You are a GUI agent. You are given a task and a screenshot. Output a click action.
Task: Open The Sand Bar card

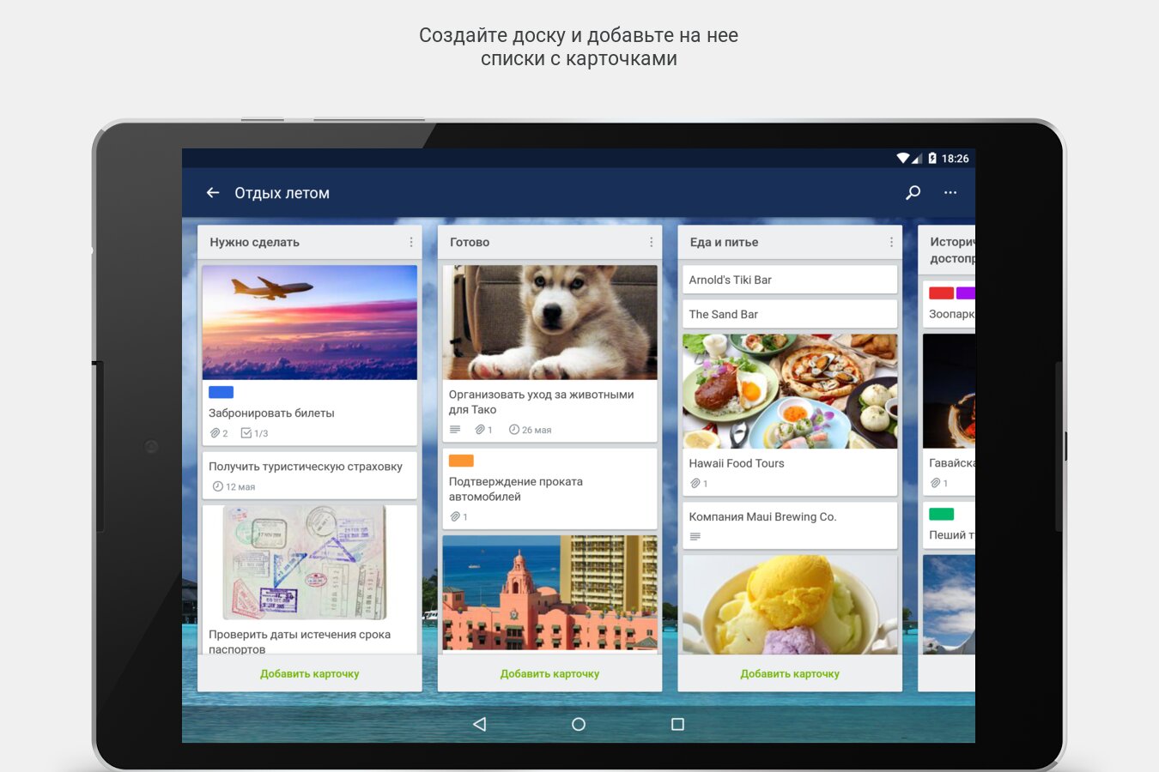[789, 314]
